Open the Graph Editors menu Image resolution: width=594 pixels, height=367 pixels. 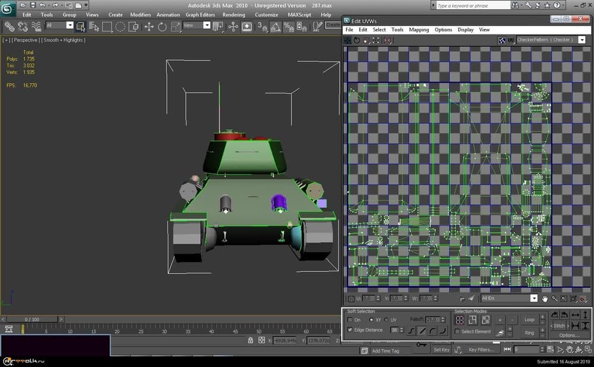point(200,15)
